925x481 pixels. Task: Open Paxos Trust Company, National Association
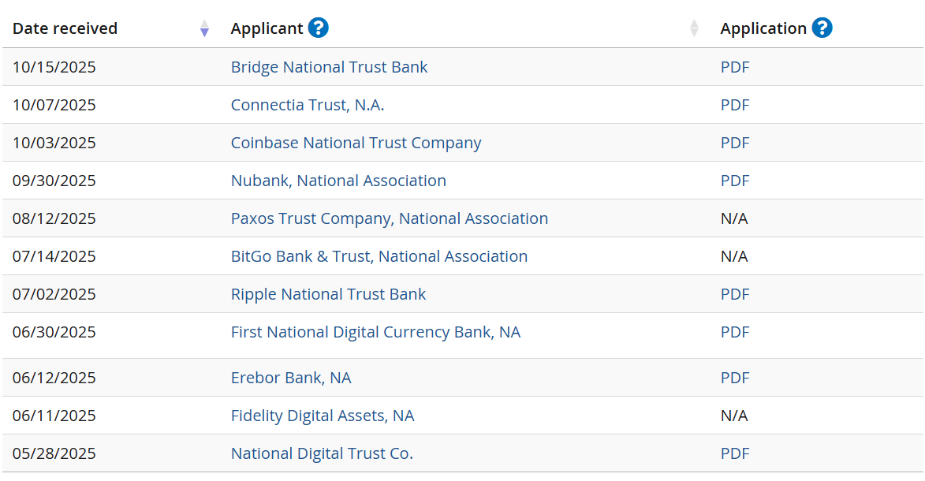coord(389,218)
